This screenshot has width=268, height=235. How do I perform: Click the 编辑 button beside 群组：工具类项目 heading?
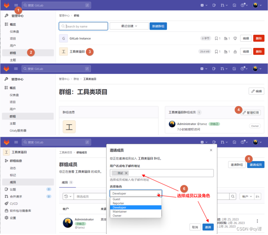point(256,91)
